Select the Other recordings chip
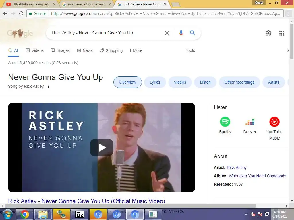 [x=239, y=82]
